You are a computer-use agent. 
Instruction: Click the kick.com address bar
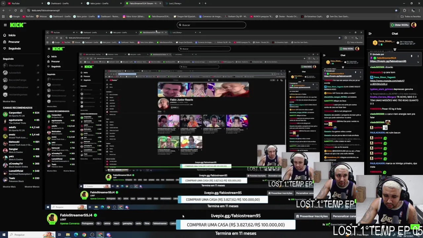click(x=211, y=10)
